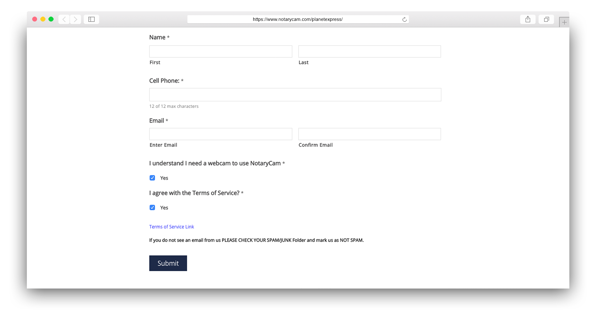This screenshot has height=311, width=599.
Task: Uncheck the Terms of Service agreement checkbox
Action: 152,207
